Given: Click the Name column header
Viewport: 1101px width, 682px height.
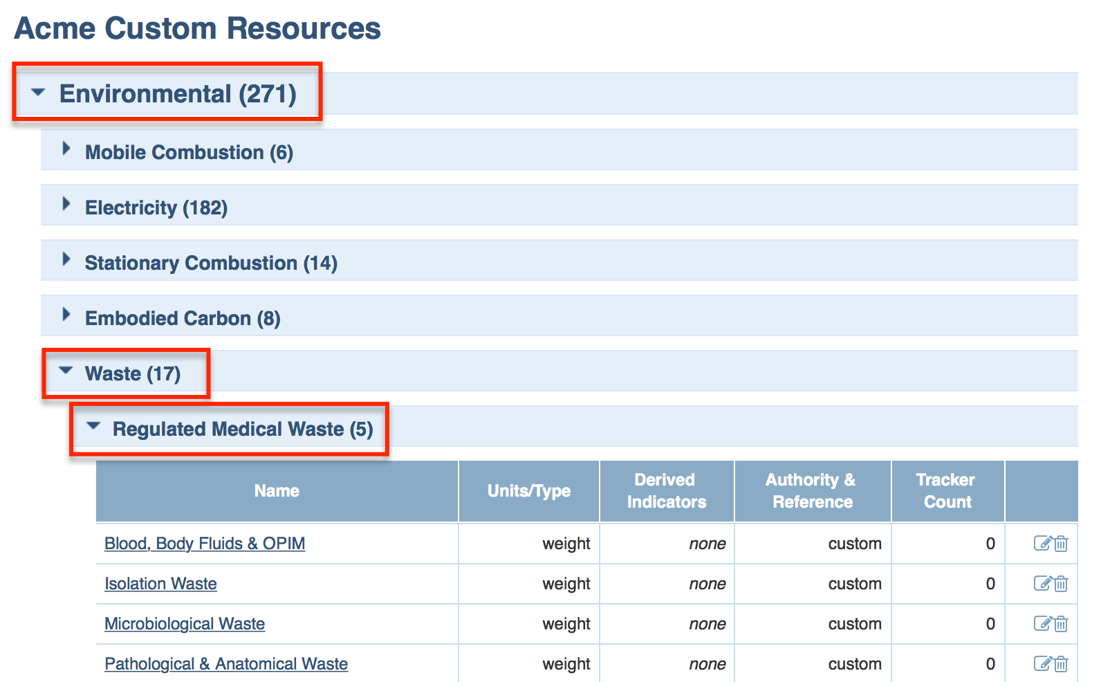Looking at the screenshot, I should (277, 491).
